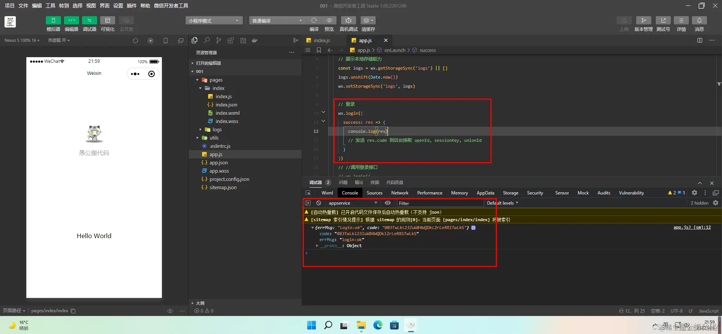Open the WeChat capsule menu dots

135,74
